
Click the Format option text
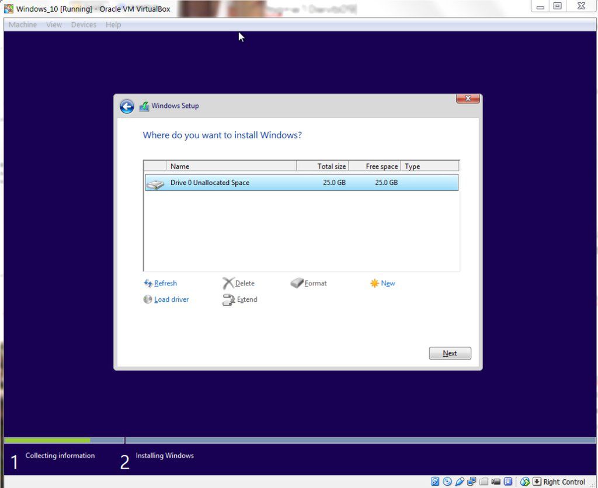pos(316,283)
